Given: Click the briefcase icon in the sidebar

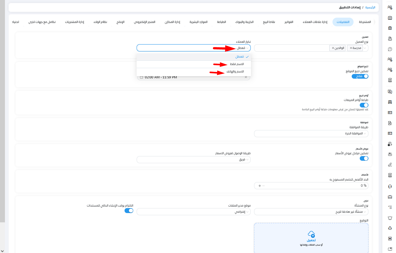Looking at the screenshot, I should tap(390, 197).
